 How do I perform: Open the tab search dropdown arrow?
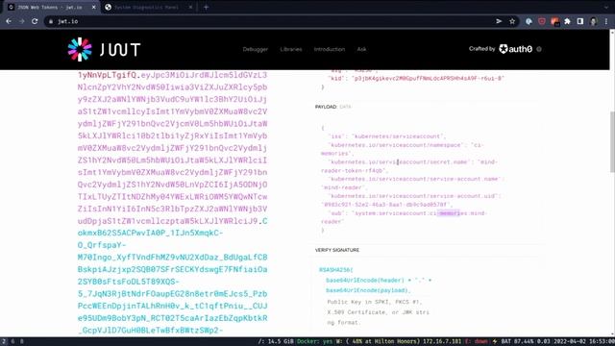(x=606, y=7)
